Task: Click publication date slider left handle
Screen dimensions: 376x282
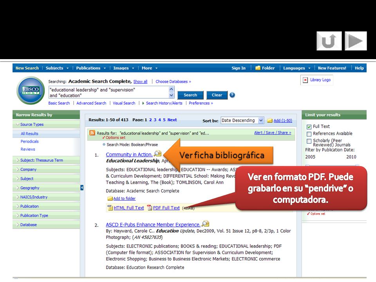Action: pos(307,165)
